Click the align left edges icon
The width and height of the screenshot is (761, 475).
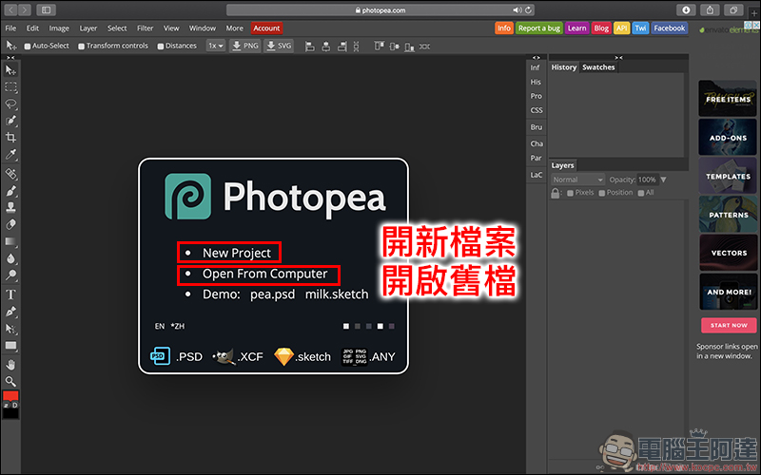[310, 47]
